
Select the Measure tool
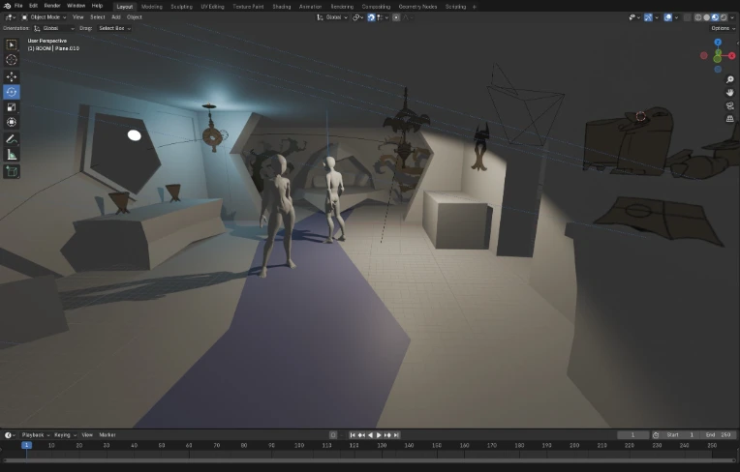tap(12, 155)
